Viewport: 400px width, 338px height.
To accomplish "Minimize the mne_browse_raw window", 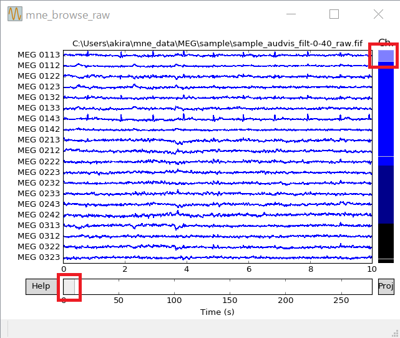I will click(290, 14).
